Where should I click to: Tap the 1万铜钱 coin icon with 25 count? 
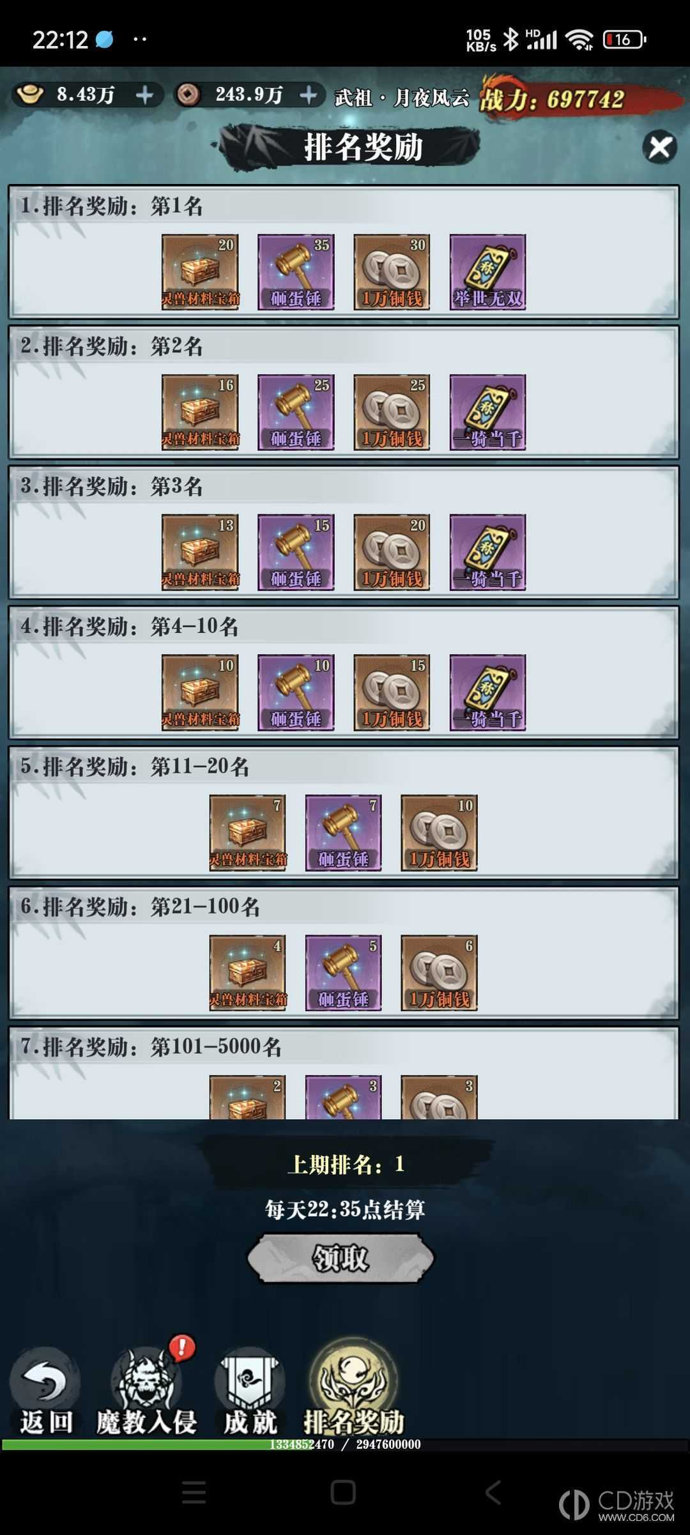(x=392, y=412)
